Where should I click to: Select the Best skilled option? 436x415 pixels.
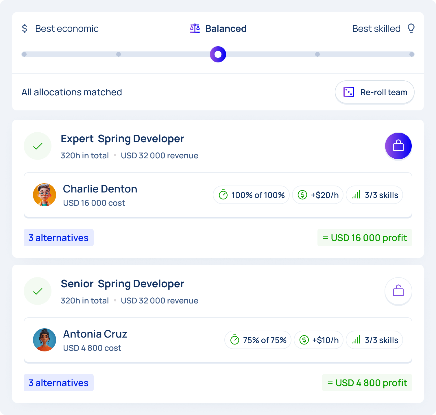(x=376, y=29)
